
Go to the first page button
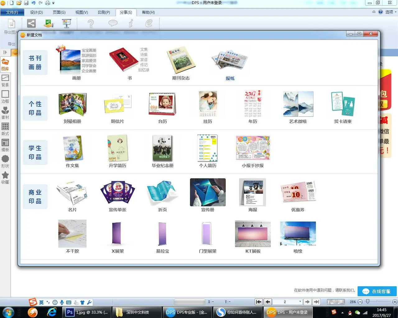tap(258, 302)
